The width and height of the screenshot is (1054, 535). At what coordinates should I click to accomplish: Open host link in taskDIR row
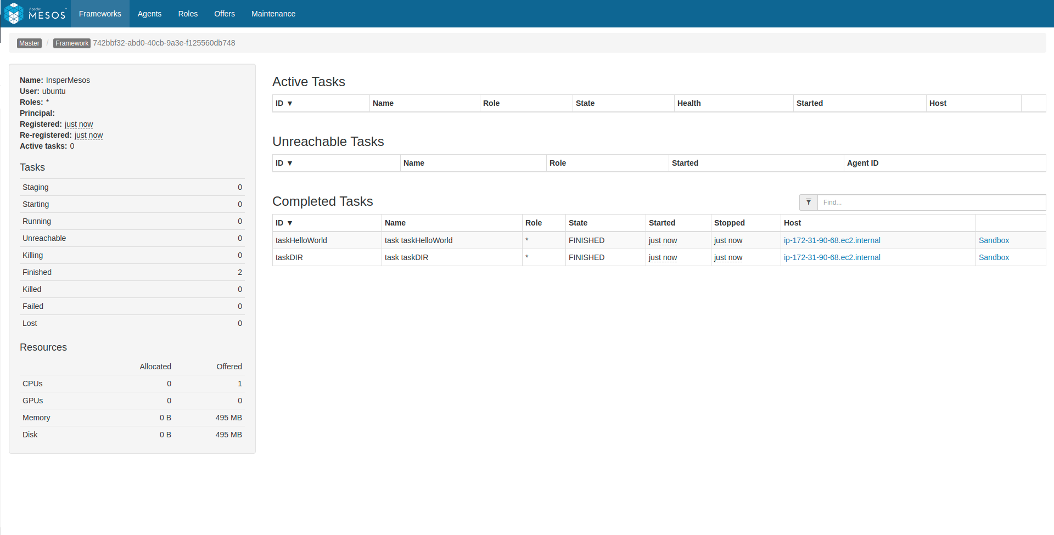pyautogui.click(x=832, y=257)
